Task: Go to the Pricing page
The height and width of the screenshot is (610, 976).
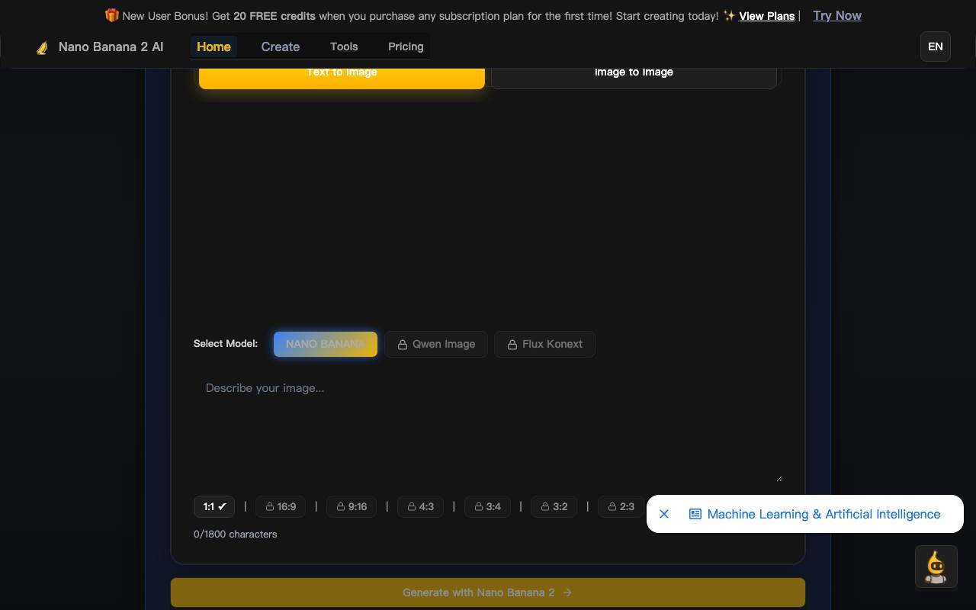Action: (x=406, y=47)
